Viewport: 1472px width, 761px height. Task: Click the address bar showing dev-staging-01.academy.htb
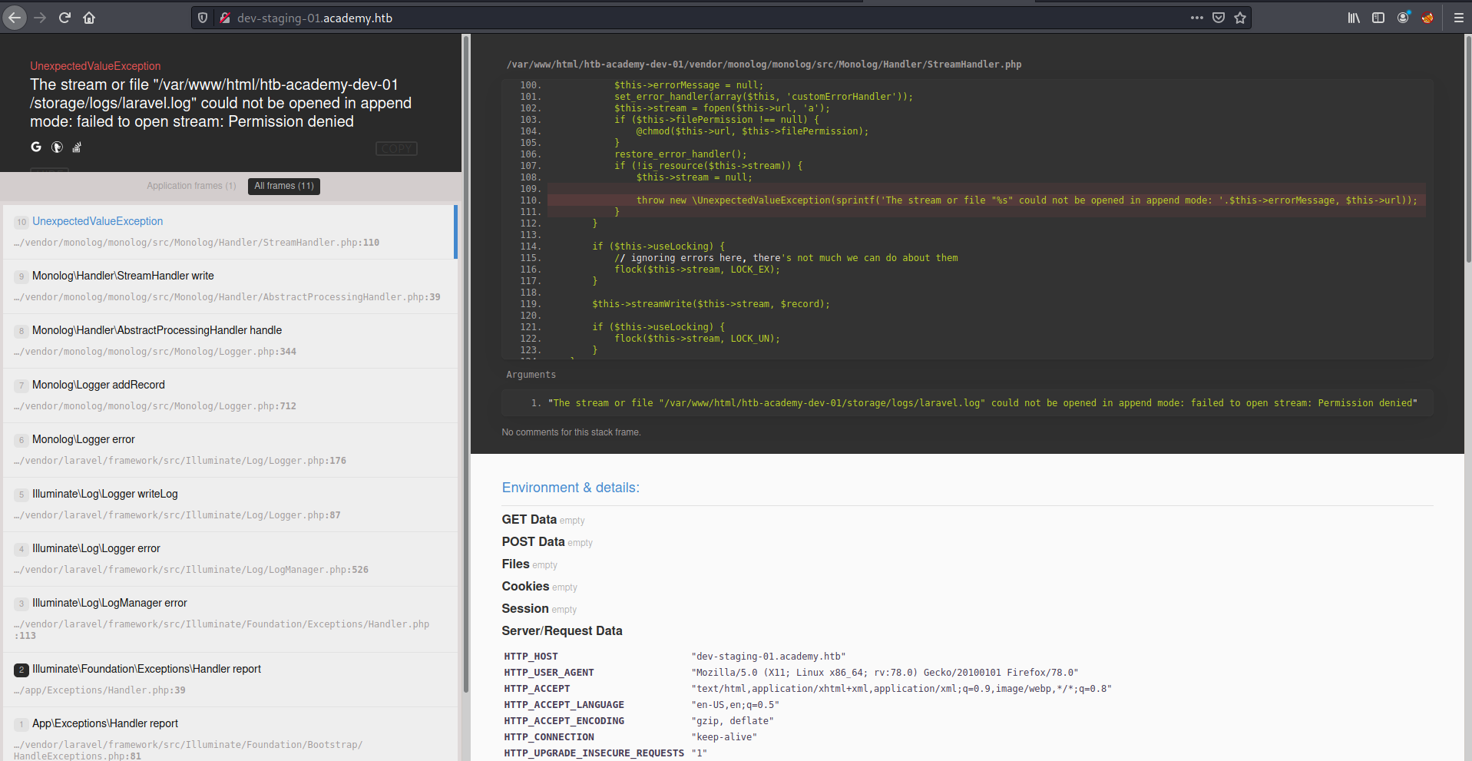691,18
